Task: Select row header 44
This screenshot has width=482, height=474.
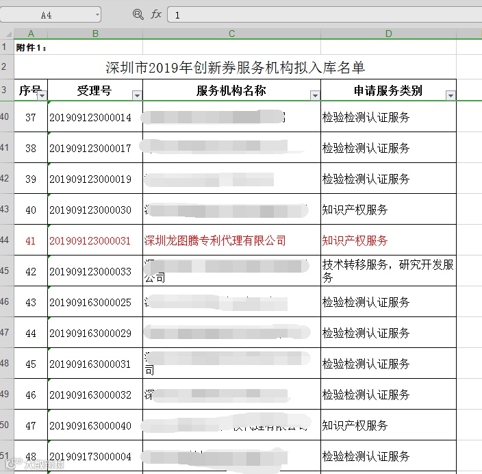Action: 7,240
